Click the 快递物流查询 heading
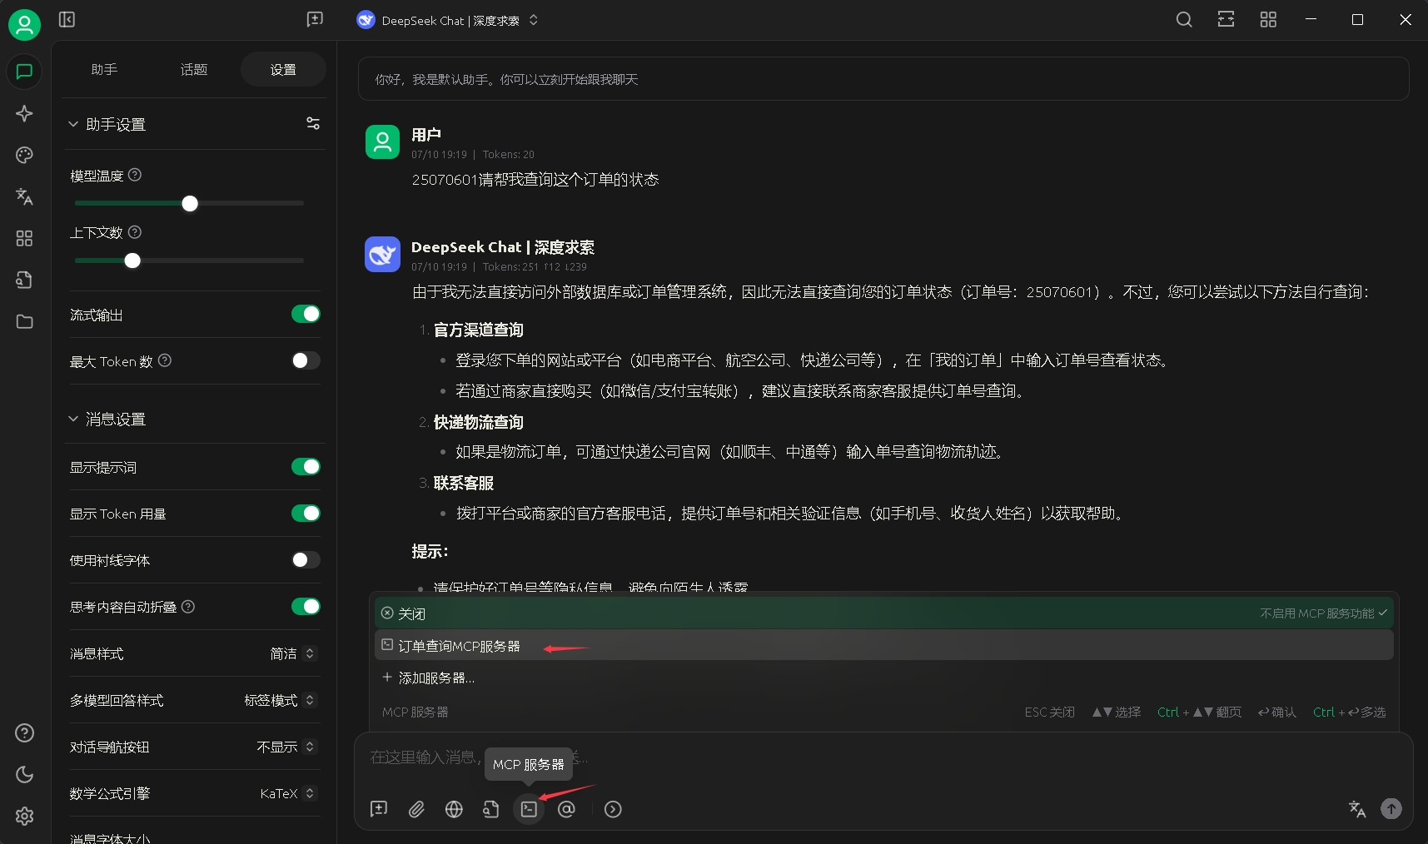This screenshot has width=1428, height=844. click(x=479, y=423)
